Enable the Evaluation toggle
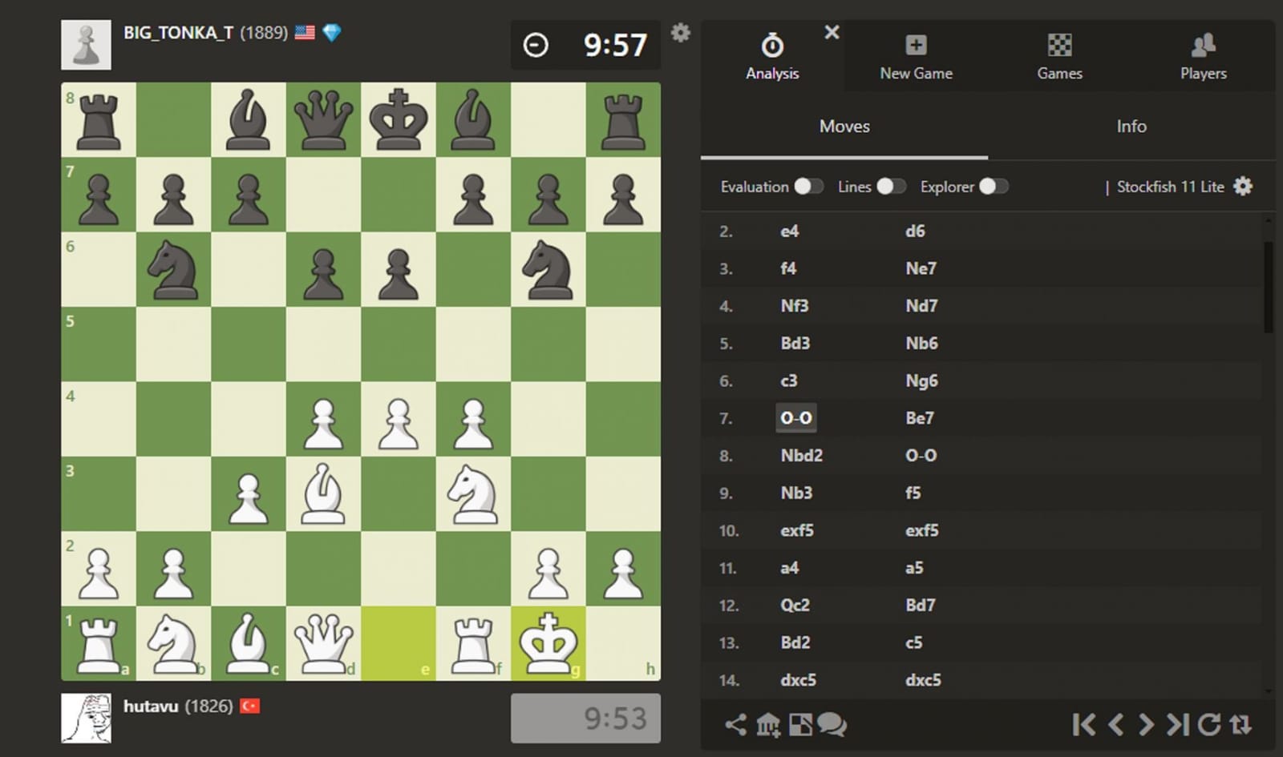The height and width of the screenshot is (757, 1283). (x=808, y=186)
